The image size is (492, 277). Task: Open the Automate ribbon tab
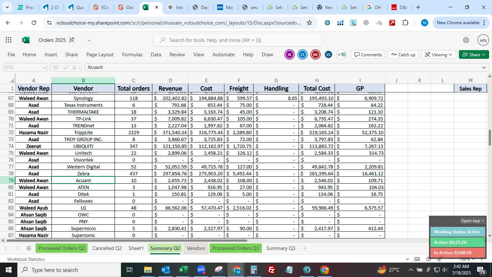pos(223,54)
